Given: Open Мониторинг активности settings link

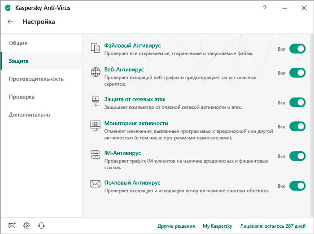Looking at the screenshot, I should tap(136, 123).
